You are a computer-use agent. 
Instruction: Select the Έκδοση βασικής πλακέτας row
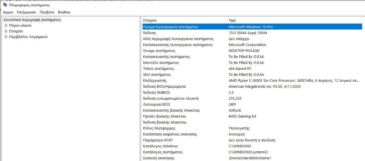(252, 122)
